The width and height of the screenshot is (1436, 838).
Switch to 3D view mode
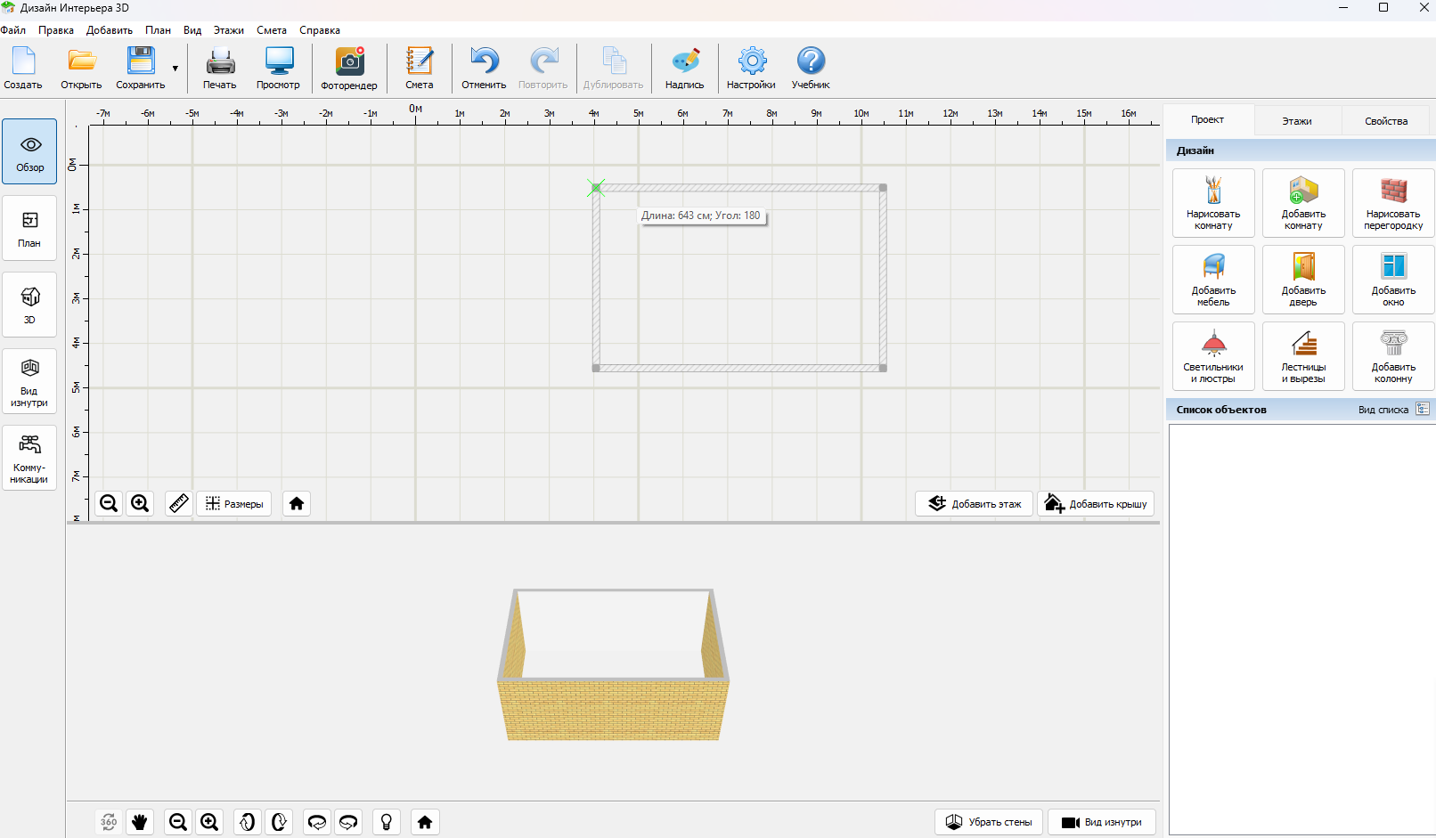(29, 305)
